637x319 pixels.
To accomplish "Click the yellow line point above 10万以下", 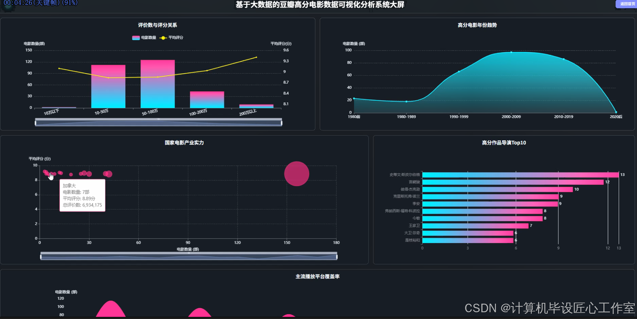I will click(59, 68).
